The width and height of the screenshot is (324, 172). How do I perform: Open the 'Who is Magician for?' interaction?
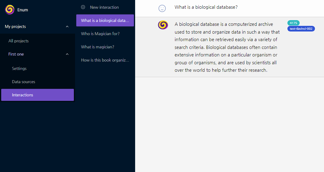[100, 34]
